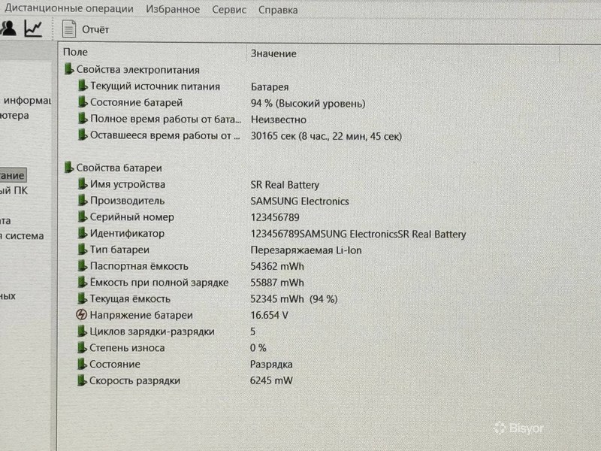Viewport: 601px width, 451px height.
Task: Select the Свойства батареи heading text
Action: point(119,168)
